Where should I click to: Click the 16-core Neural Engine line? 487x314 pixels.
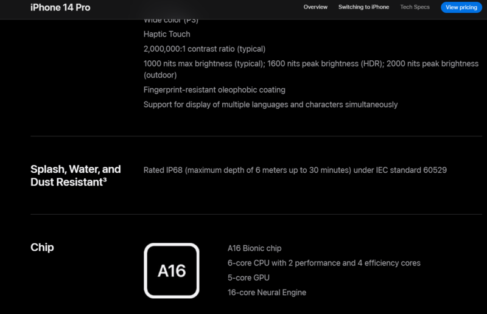[x=267, y=292]
